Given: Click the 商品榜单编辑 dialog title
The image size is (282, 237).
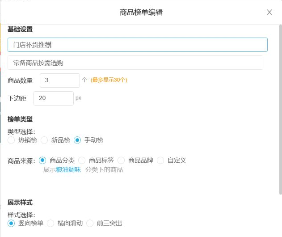Looking at the screenshot, I should pos(141,12).
